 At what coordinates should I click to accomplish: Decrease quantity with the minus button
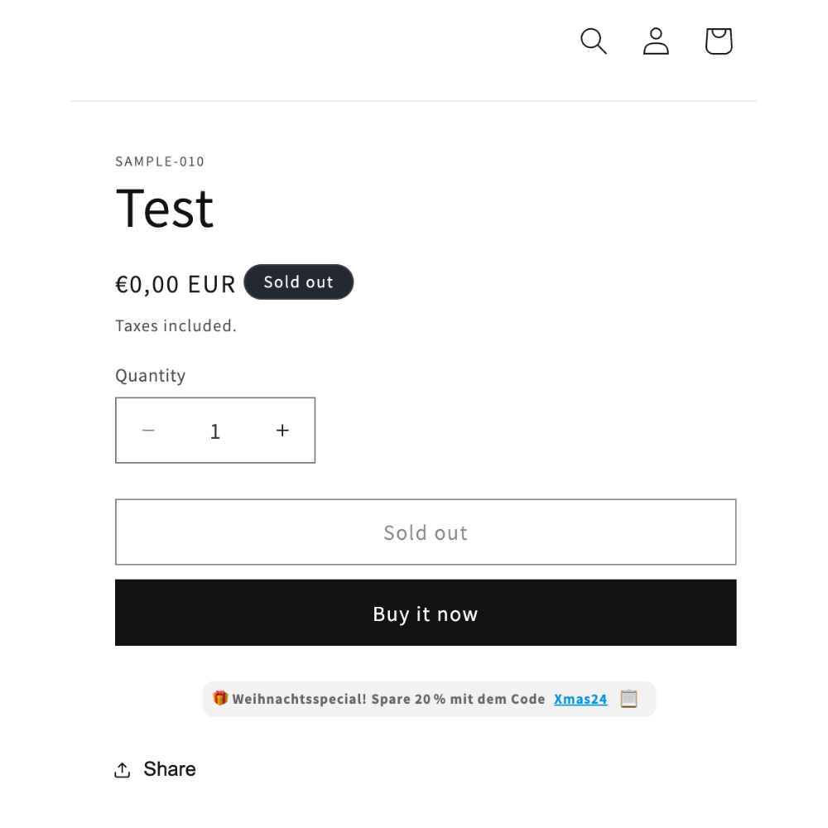pos(148,431)
